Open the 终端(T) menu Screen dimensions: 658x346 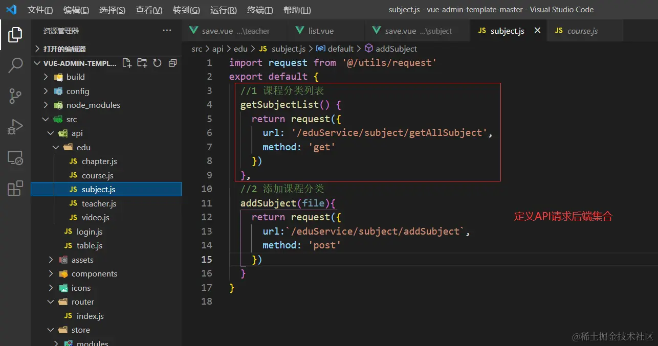[x=260, y=10]
